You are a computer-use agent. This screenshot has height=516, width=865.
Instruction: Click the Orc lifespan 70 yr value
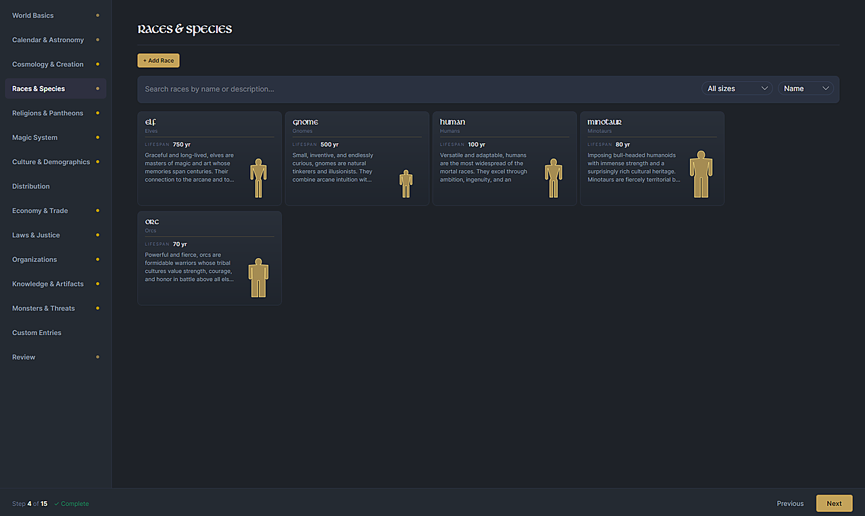[180, 244]
